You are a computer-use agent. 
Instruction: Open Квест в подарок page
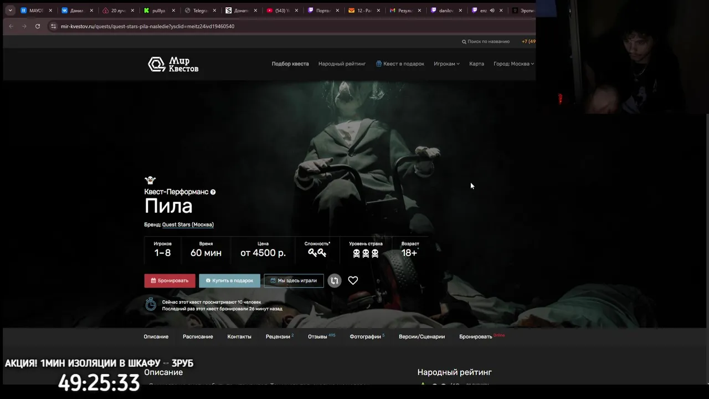(x=400, y=64)
